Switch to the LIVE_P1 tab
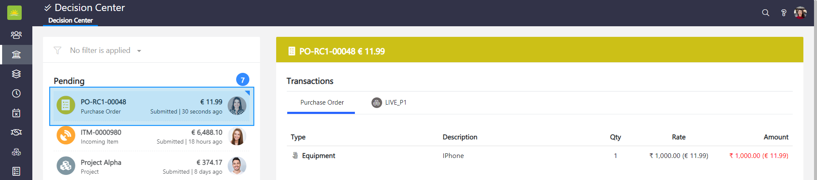Image resolution: width=817 pixels, height=180 pixels. 389,102
